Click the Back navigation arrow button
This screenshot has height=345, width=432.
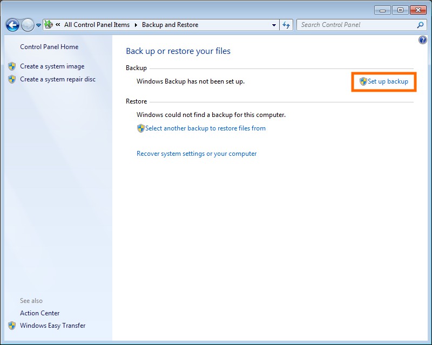[x=12, y=25]
